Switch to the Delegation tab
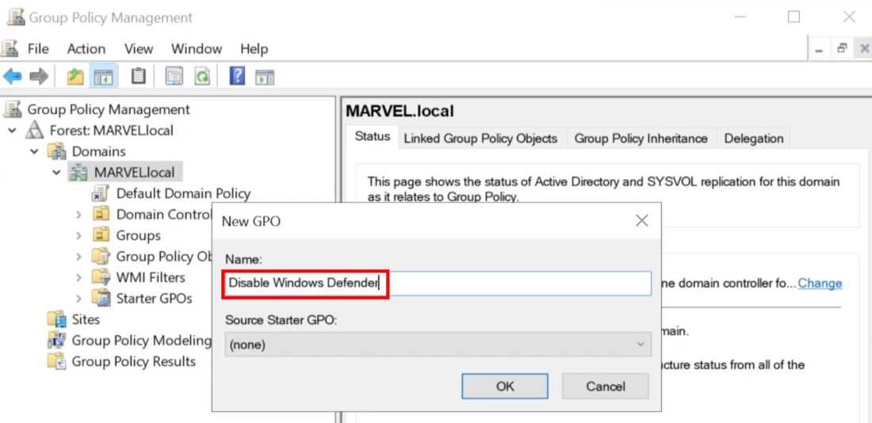 coord(753,139)
